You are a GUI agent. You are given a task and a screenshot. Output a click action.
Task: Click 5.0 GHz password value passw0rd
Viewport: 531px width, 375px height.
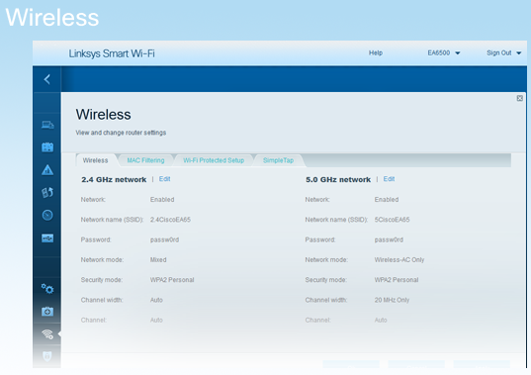click(389, 239)
